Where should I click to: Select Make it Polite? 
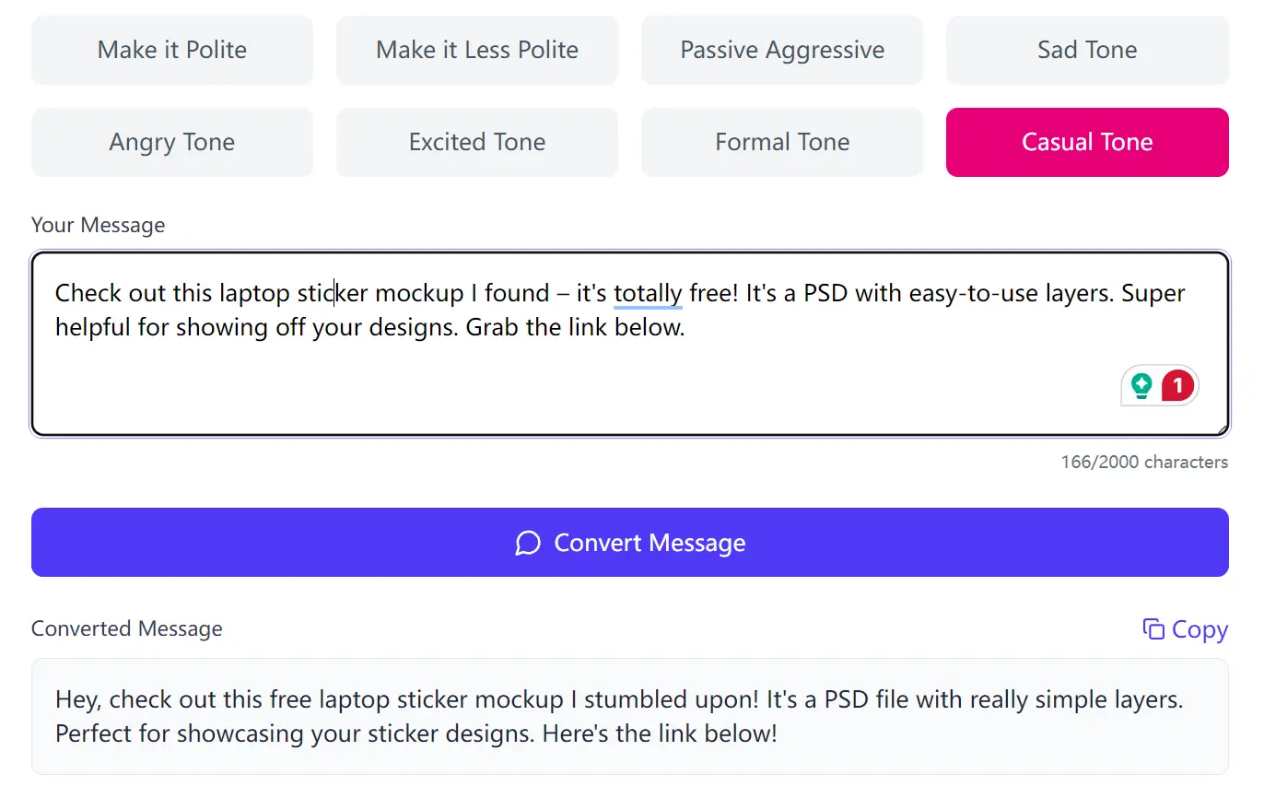(172, 50)
